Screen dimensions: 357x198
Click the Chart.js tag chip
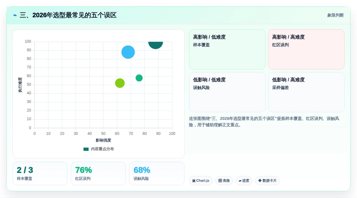pyautogui.click(x=201, y=181)
